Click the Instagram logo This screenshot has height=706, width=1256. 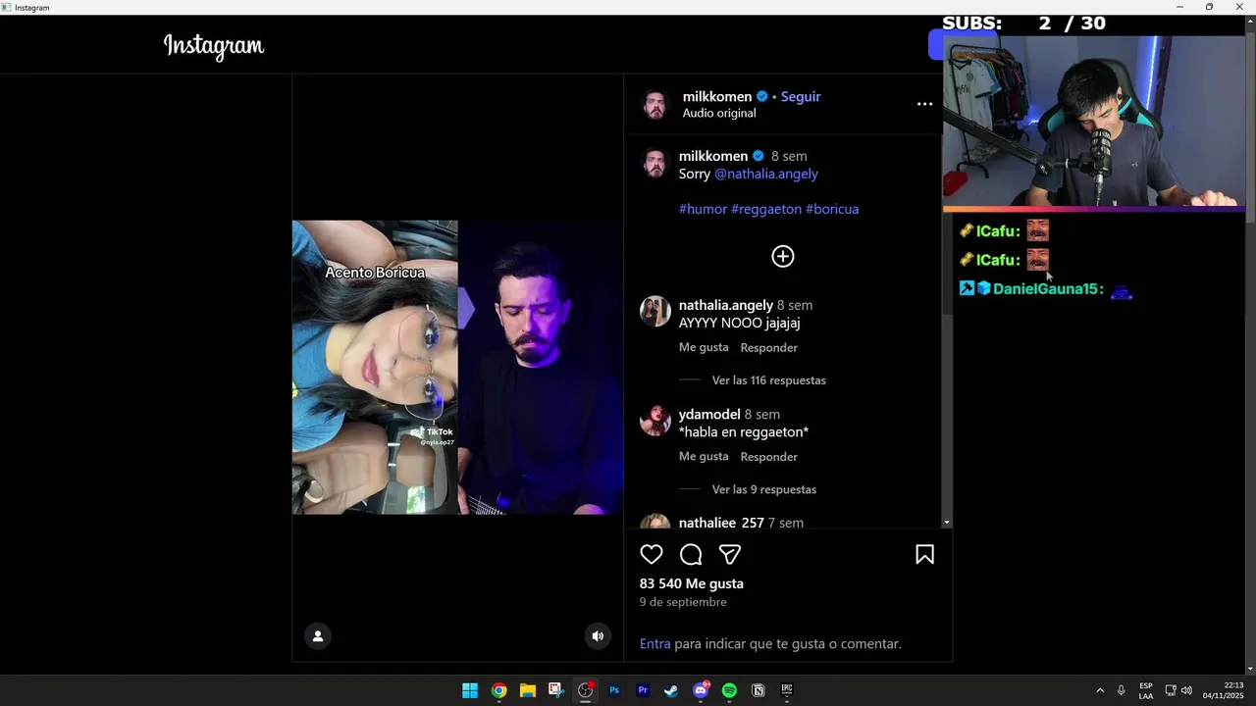(x=214, y=45)
